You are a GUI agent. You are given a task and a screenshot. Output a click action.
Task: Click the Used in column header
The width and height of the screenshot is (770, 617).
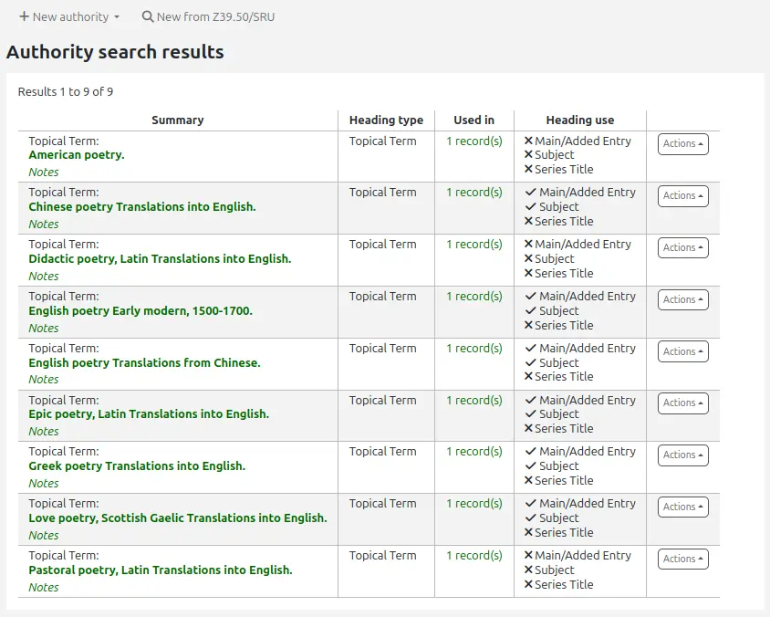click(473, 120)
